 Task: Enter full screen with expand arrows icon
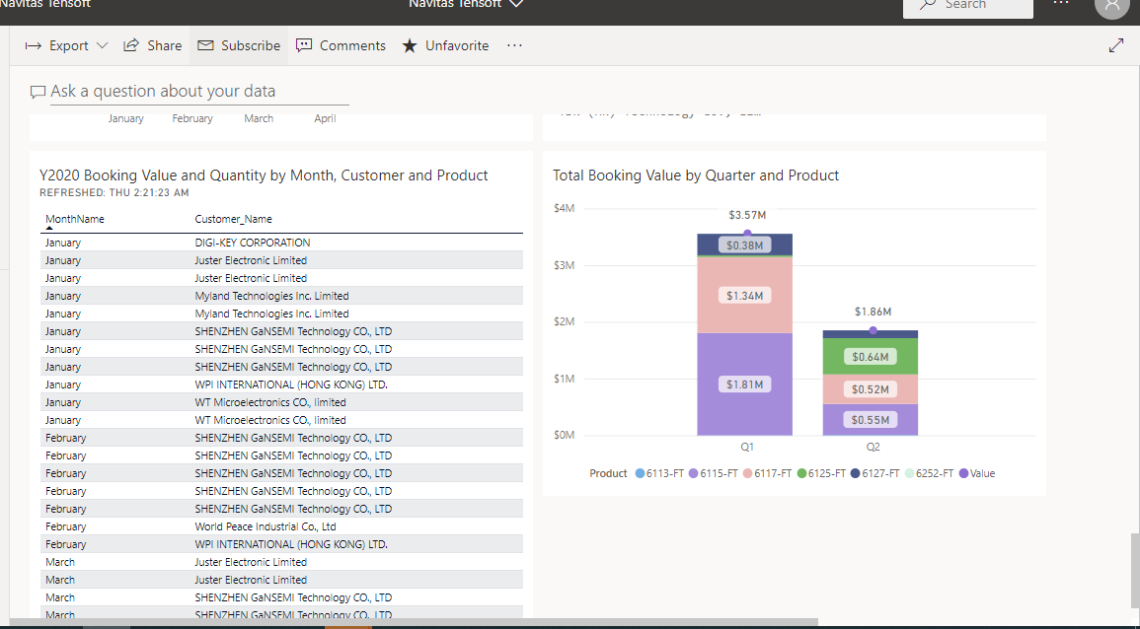pyautogui.click(x=1116, y=45)
